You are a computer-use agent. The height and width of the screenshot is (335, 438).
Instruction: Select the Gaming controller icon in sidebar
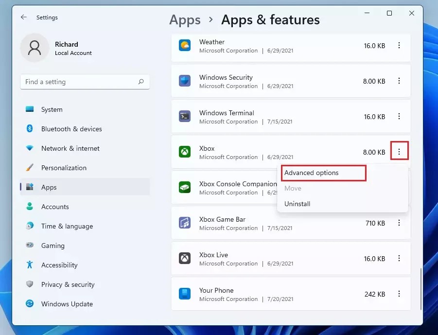click(x=30, y=246)
